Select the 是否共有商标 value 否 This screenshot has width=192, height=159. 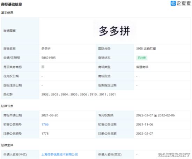43,67
